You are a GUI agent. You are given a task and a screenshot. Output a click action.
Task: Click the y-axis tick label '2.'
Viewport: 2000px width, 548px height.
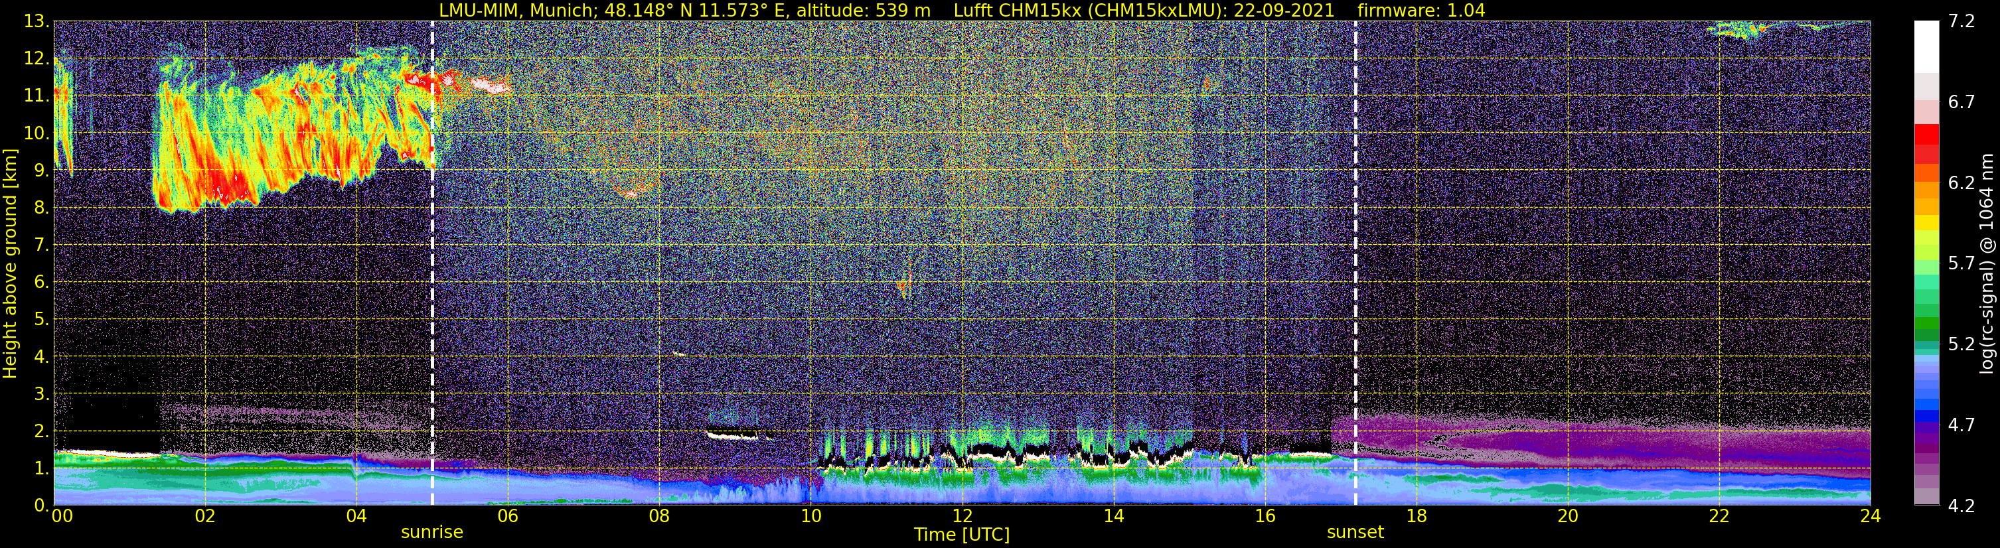tap(41, 432)
